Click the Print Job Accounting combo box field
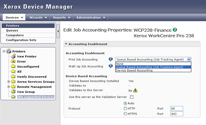The width and height of the screenshot is (206, 125). 153,59
